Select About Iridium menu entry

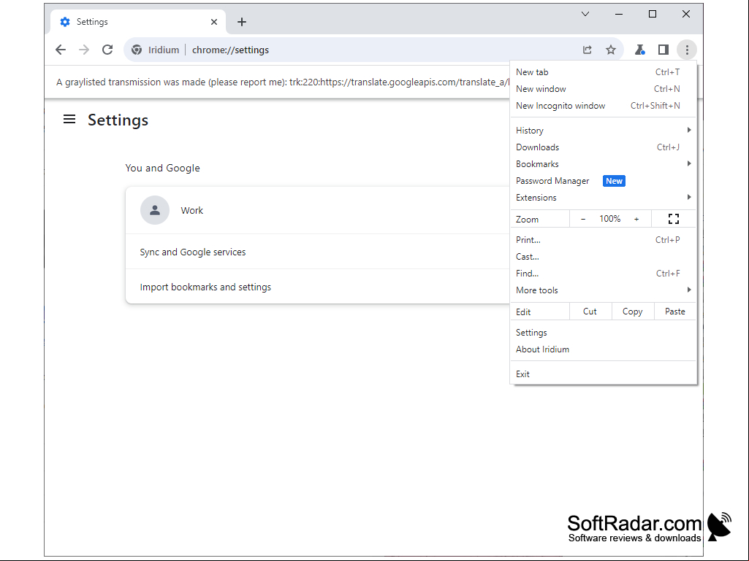click(x=604, y=349)
